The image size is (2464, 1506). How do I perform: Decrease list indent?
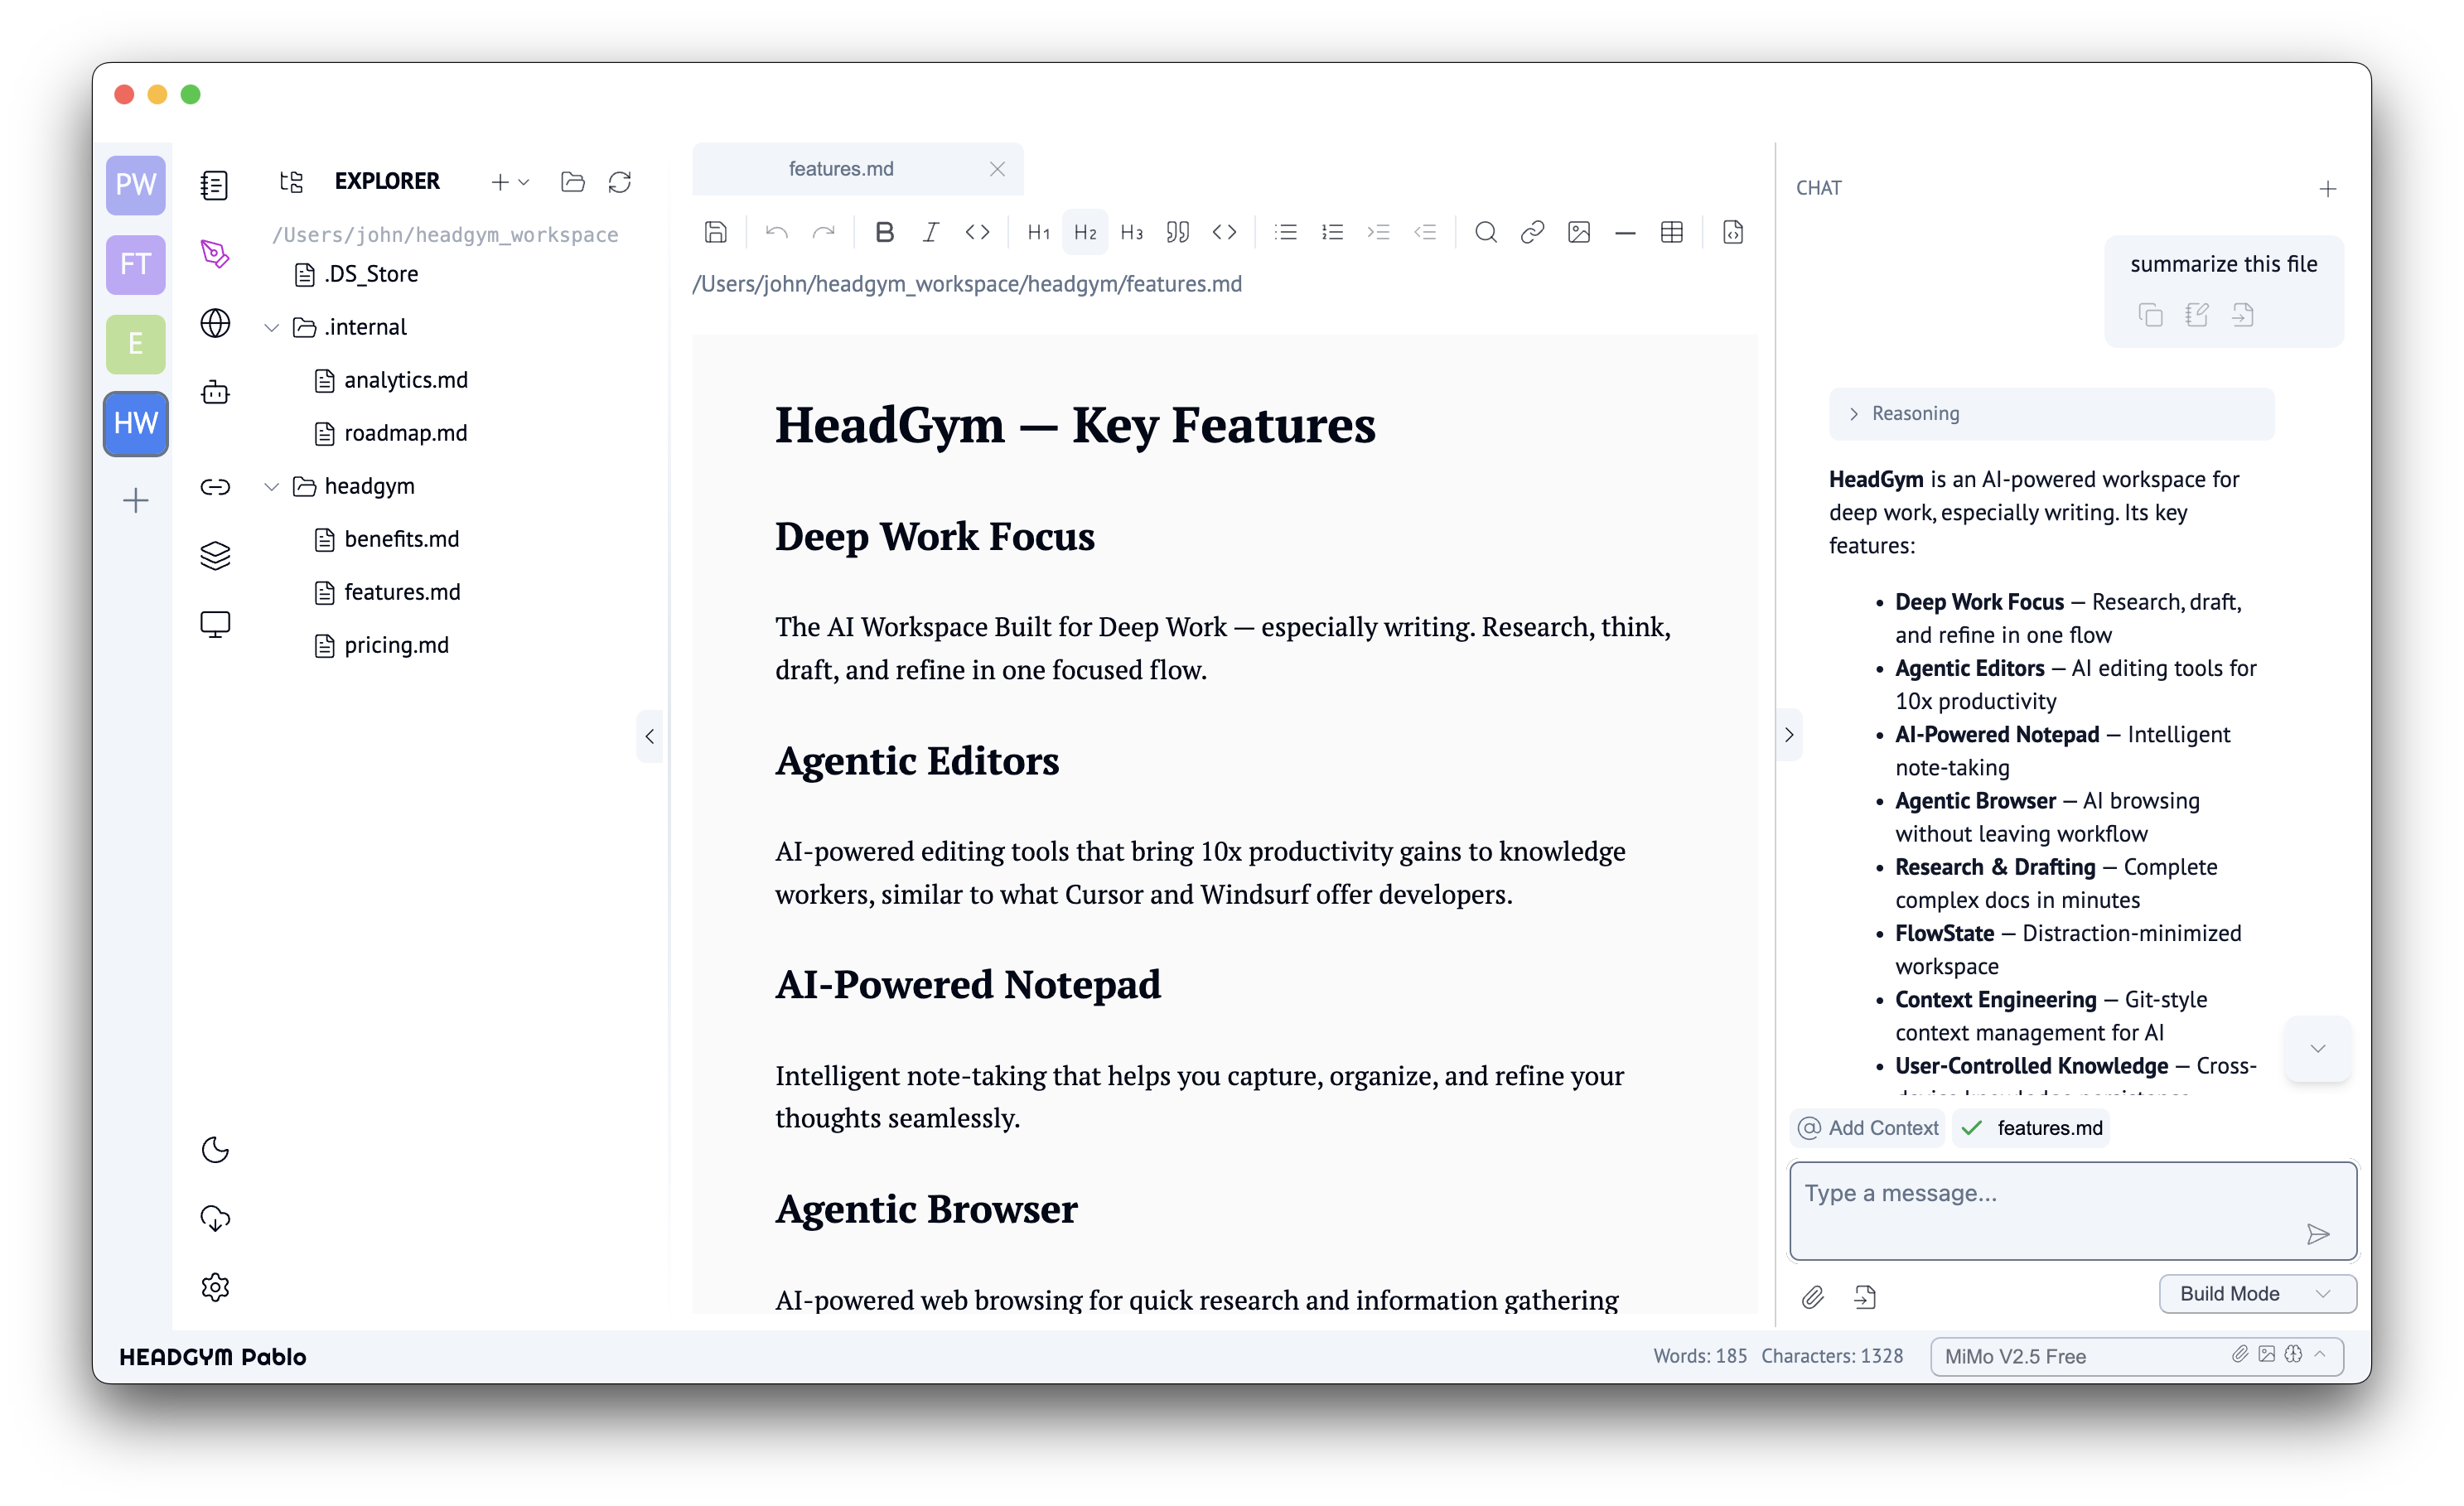click(1425, 233)
